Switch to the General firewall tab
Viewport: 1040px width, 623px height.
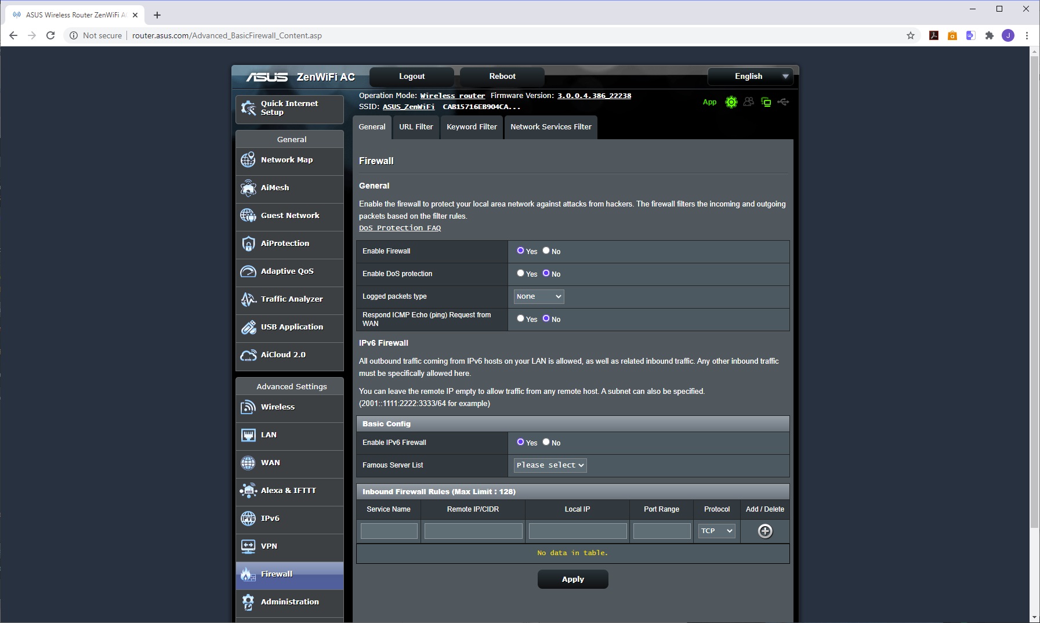coord(372,127)
